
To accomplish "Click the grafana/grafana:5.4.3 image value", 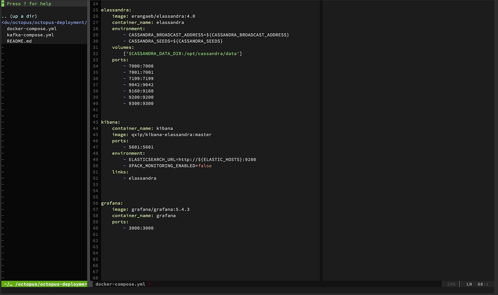I will tap(160, 209).
